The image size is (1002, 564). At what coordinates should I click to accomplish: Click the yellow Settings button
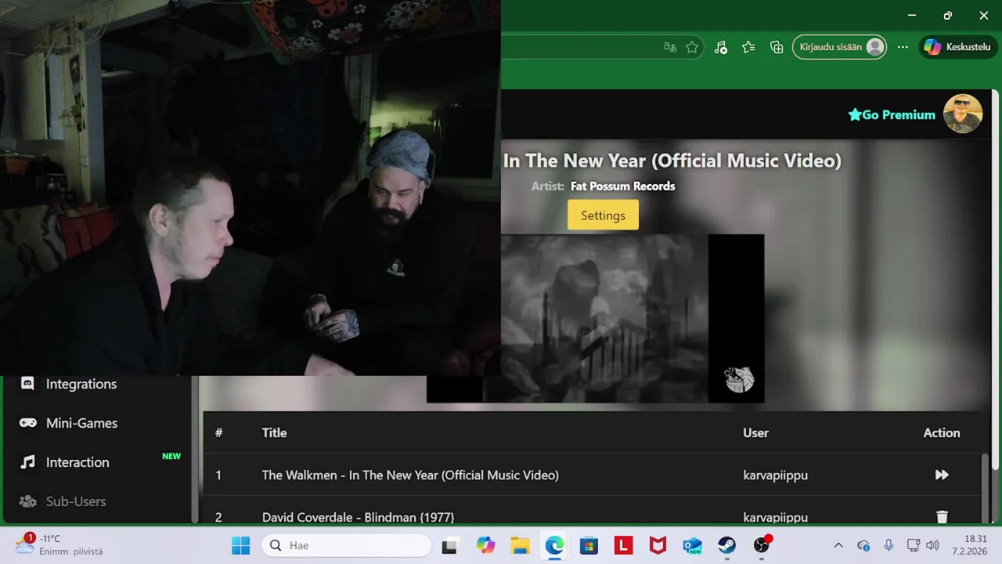tap(603, 215)
